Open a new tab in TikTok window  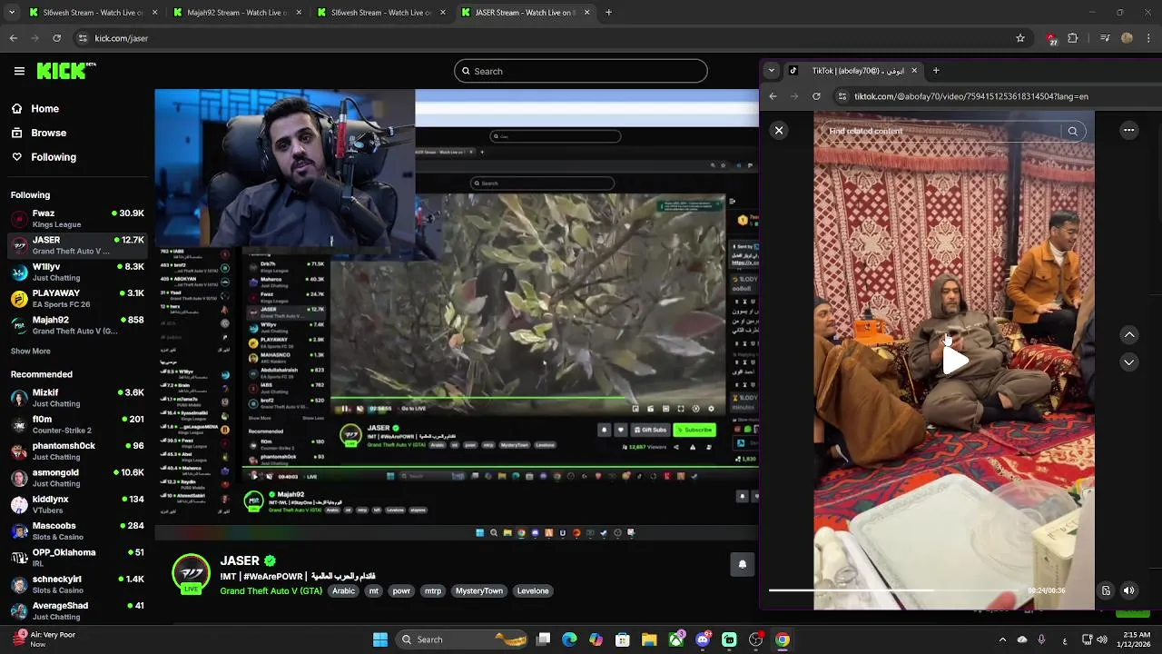coord(936,70)
